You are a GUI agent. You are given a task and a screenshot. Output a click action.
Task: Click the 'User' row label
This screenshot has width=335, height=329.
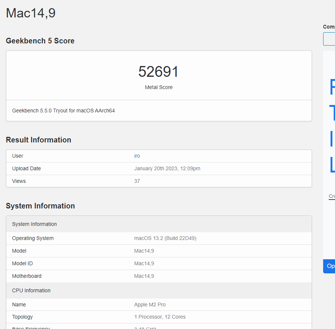(17, 156)
